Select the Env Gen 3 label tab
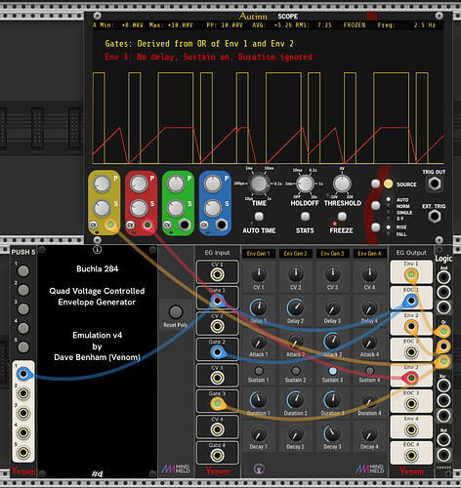The height and width of the screenshot is (488, 461). [332, 254]
